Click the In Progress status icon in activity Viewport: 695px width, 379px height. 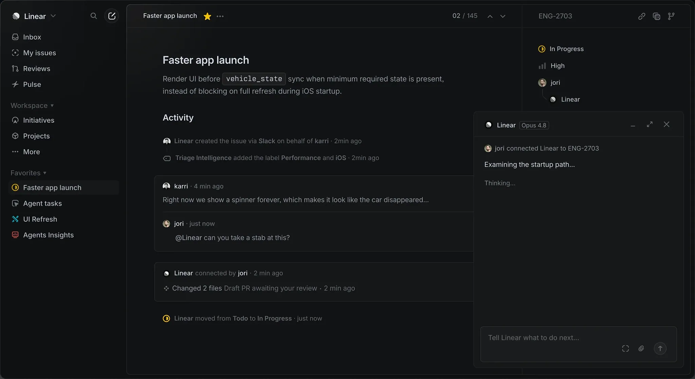coord(166,318)
